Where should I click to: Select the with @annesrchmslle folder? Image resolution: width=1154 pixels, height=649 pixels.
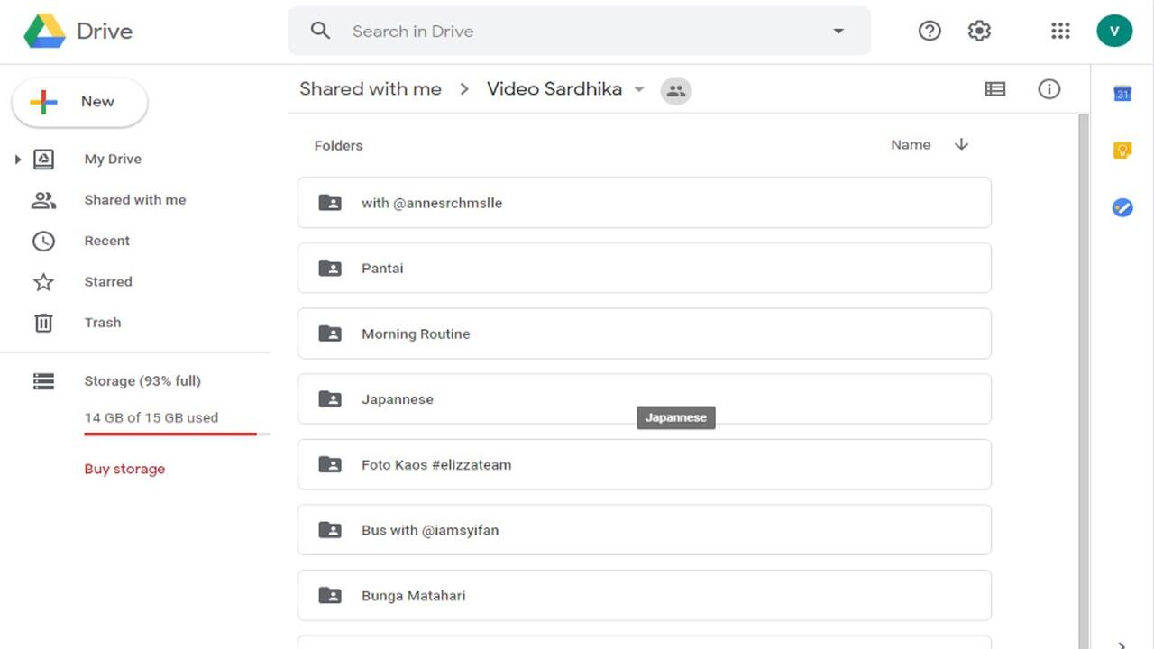pos(645,203)
